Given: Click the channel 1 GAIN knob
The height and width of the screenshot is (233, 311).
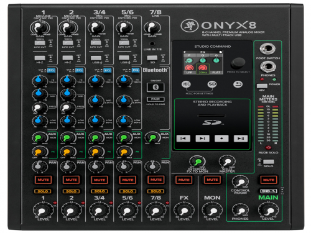Looking at the screenshot, I should (x=40, y=27).
